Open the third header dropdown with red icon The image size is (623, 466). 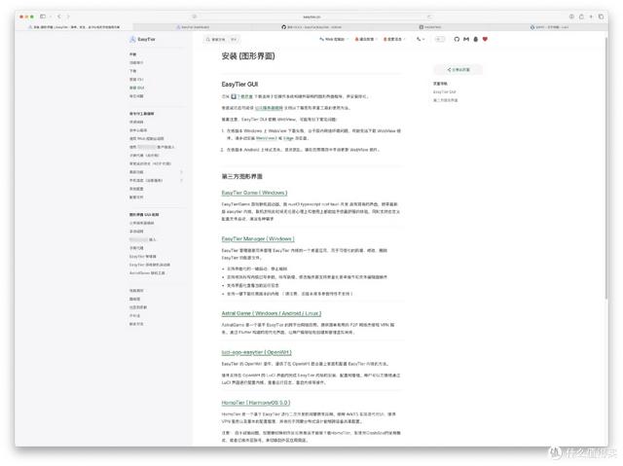coord(393,39)
